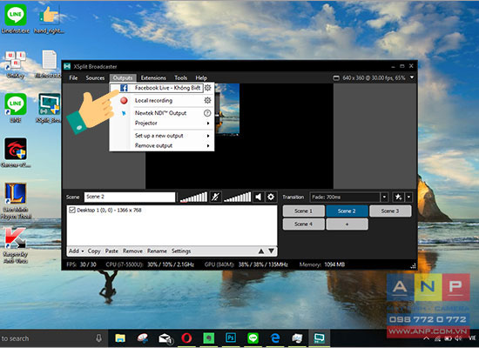The image size is (479, 348).
Task: Adjust the microphone volume level slider
Action: [193, 197]
